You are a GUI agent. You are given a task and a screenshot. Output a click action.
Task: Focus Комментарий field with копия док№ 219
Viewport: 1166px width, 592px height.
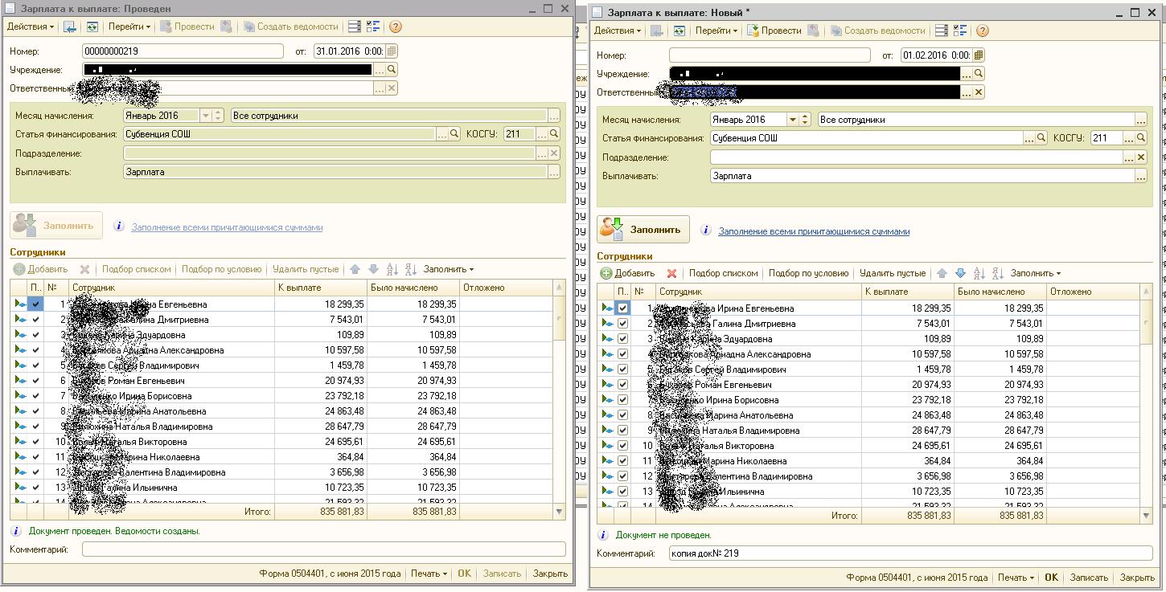pyautogui.click(x=910, y=553)
